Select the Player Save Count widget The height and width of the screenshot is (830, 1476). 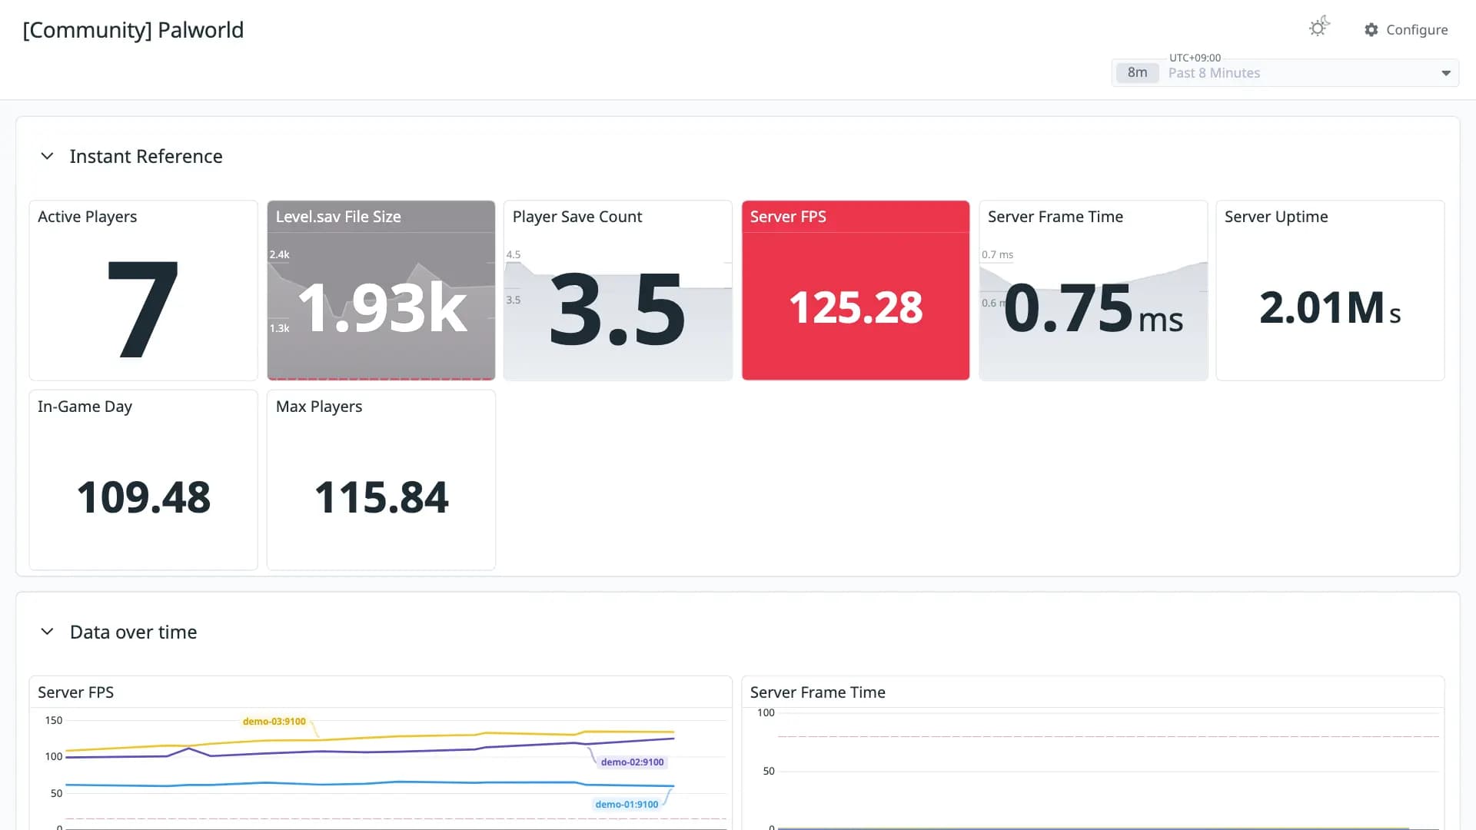point(618,290)
